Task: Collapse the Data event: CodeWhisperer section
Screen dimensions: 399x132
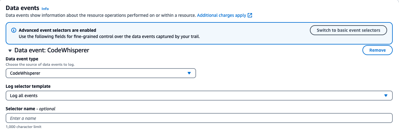Action: 10,50
